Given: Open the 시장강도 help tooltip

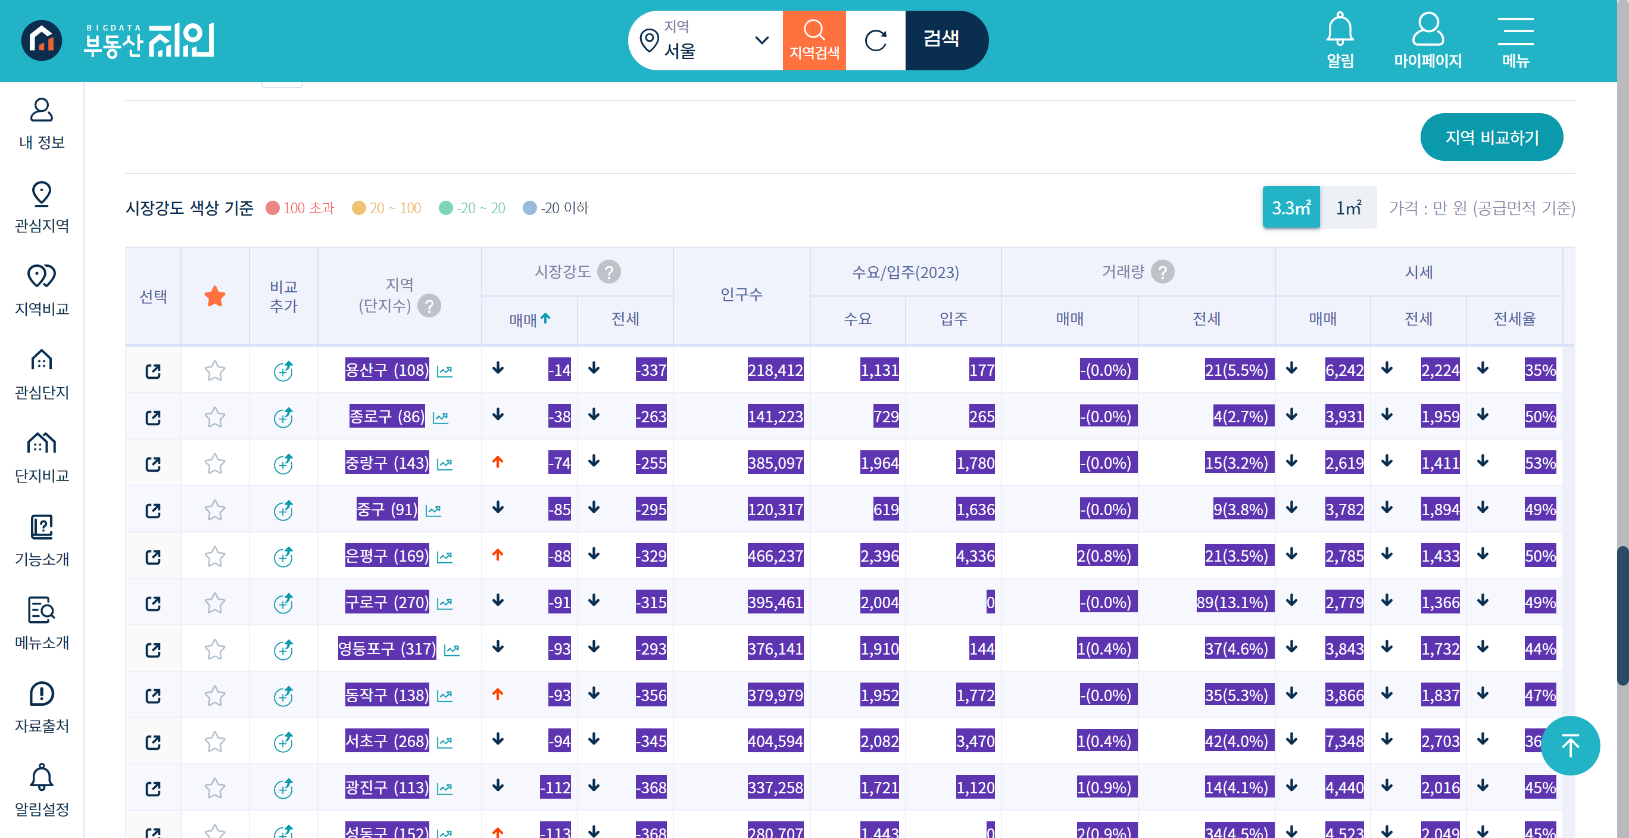Looking at the screenshot, I should (609, 272).
